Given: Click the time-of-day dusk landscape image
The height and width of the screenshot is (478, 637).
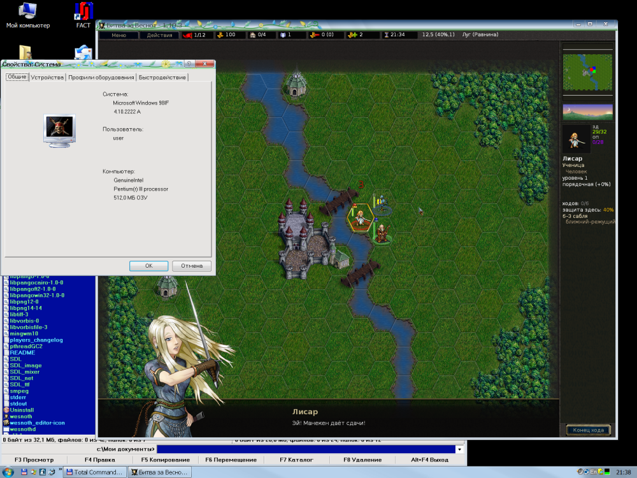Looking at the screenshot, I should pos(587,112).
